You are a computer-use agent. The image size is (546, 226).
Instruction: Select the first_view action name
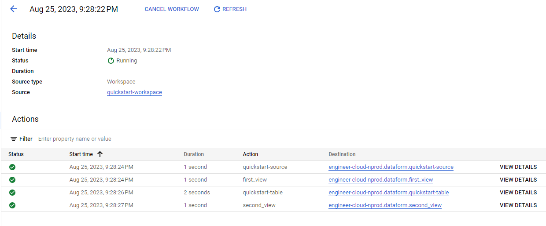255,180
